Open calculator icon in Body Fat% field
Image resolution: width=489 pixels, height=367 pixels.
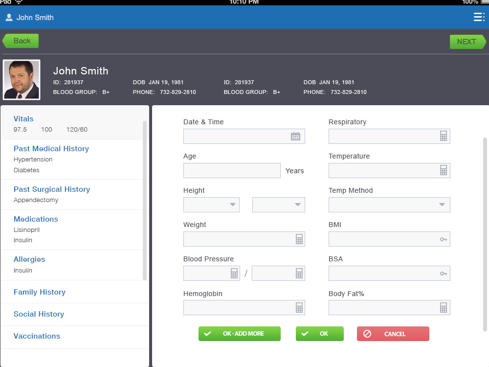click(x=443, y=308)
